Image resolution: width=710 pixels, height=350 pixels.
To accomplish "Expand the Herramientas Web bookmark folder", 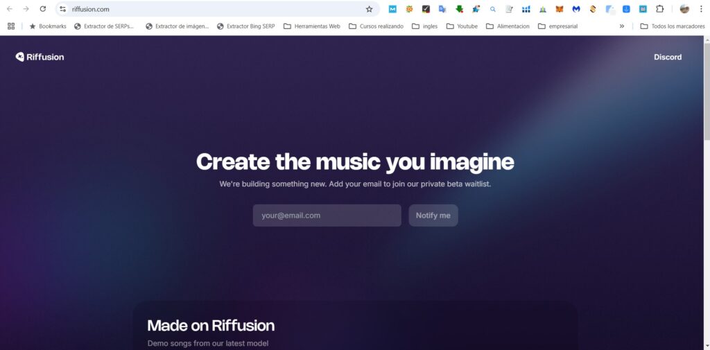I will click(312, 26).
